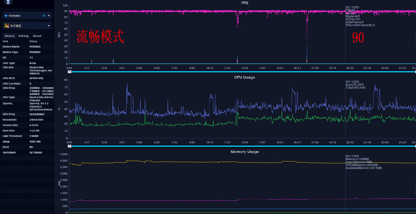Select the CPU Type row label
The image size is (416, 214).
click(x=9, y=63)
